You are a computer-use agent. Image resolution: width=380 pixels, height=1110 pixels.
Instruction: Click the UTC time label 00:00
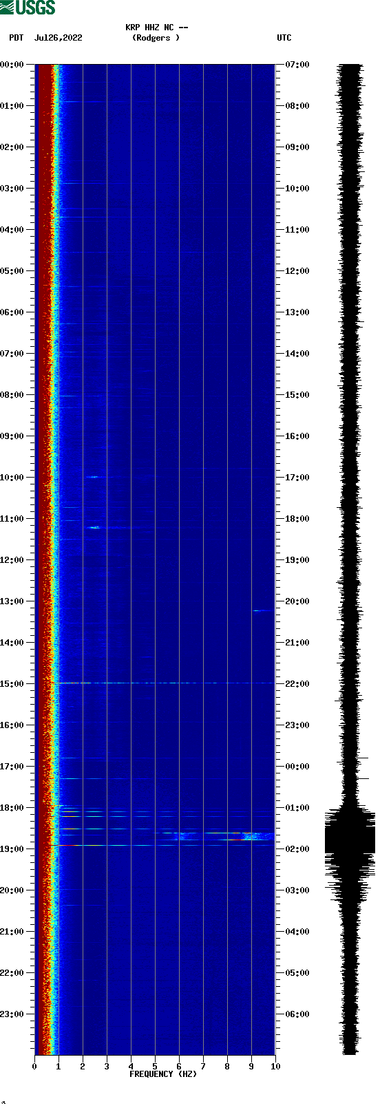(x=297, y=767)
